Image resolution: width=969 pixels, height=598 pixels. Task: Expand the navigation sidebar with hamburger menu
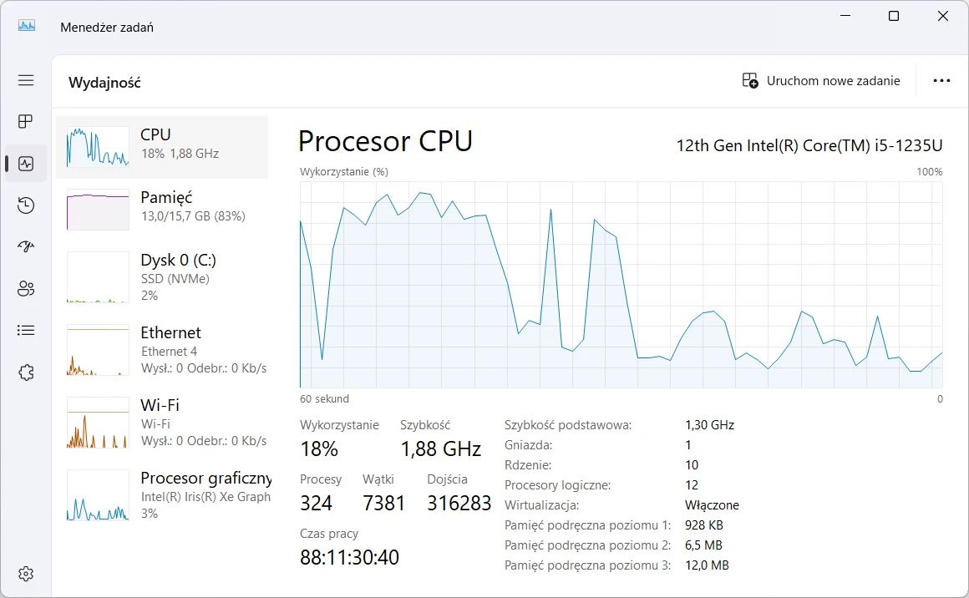(x=25, y=80)
